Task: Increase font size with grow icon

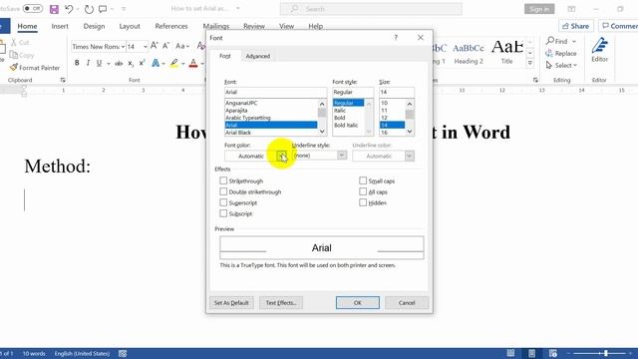Action: click(155, 46)
